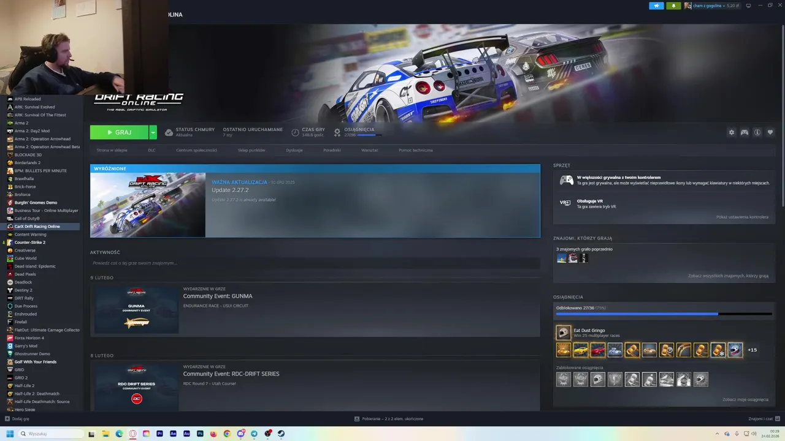Open the green notifications bell
Screen dimensions: 785x441
pos(673,6)
